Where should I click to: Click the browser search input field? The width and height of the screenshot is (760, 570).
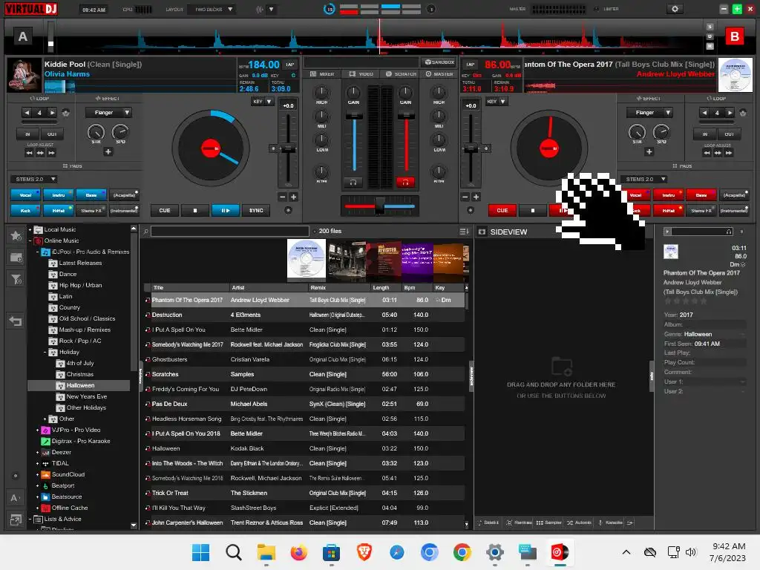[230, 232]
